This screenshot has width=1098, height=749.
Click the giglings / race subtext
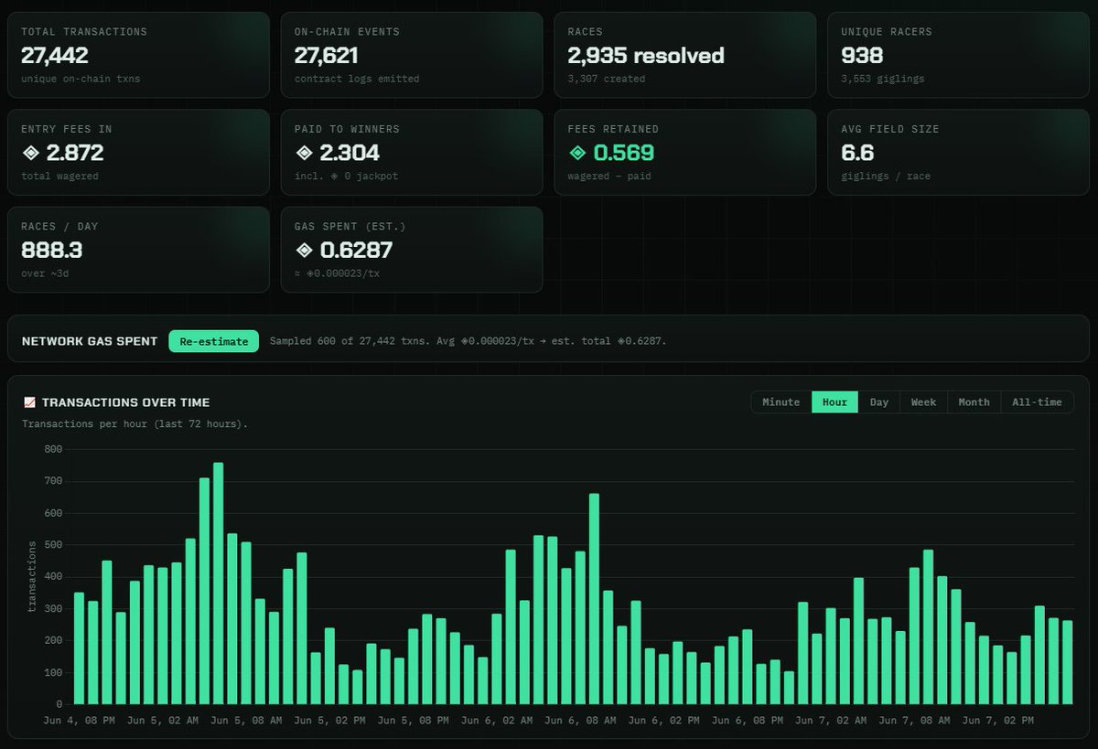[886, 177]
